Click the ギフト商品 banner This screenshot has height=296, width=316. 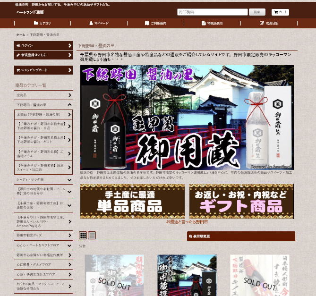pyautogui.click(x=241, y=201)
